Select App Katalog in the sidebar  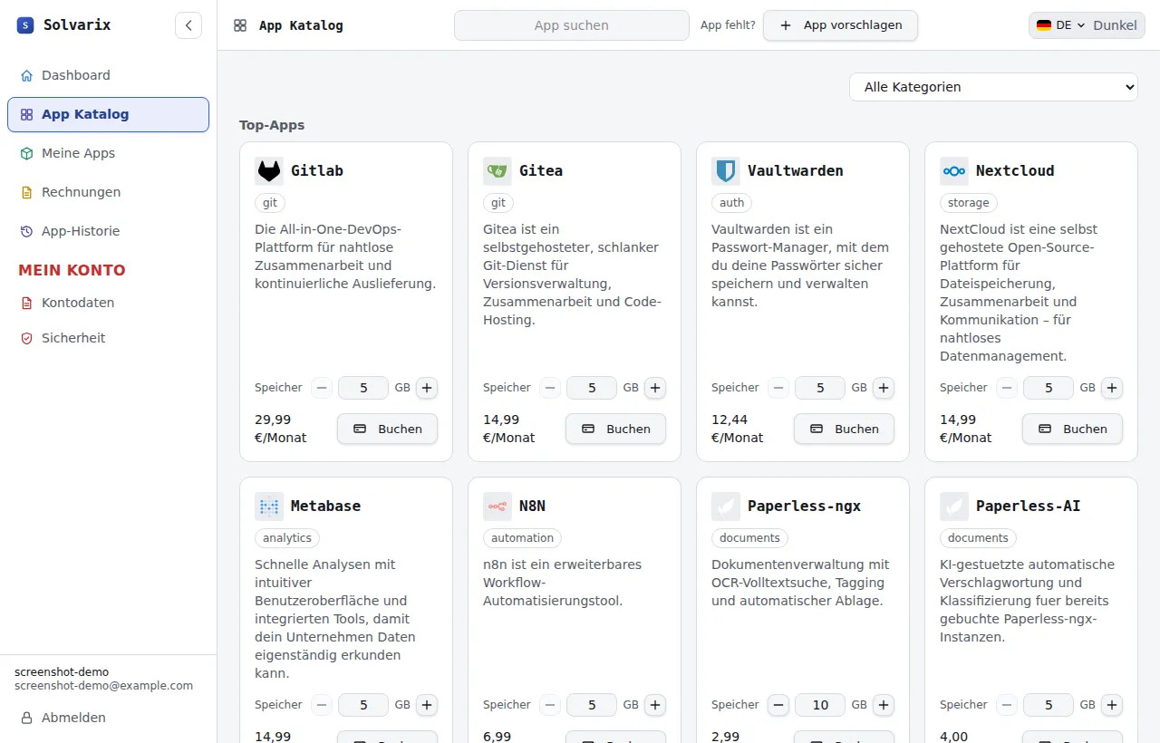point(108,114)
